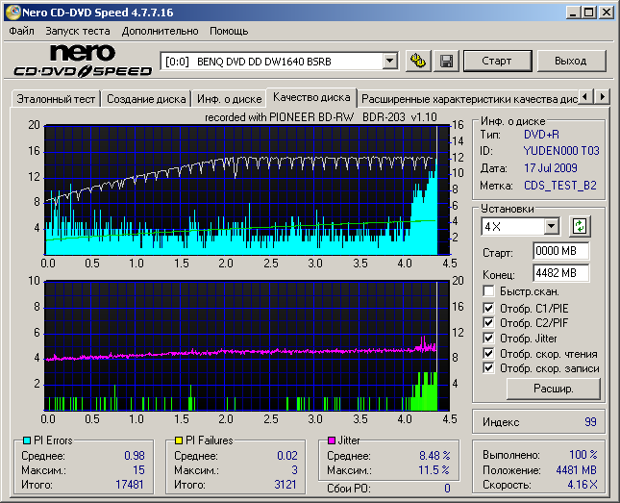Open the Файл menu
Screen dimensions: 620x503
[x=21, y=31]
